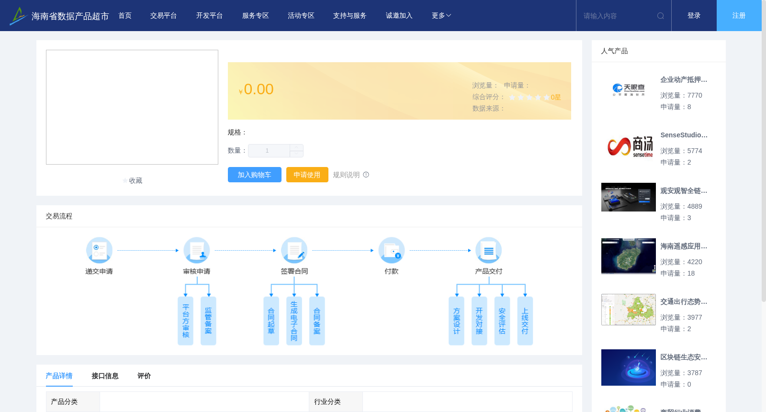
Task: Click the search magnifier icon
Action: (x=661, y=16)
